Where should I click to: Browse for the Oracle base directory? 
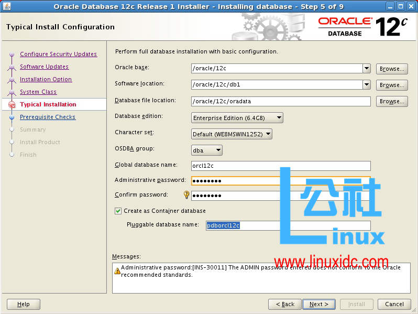[392, 69]
